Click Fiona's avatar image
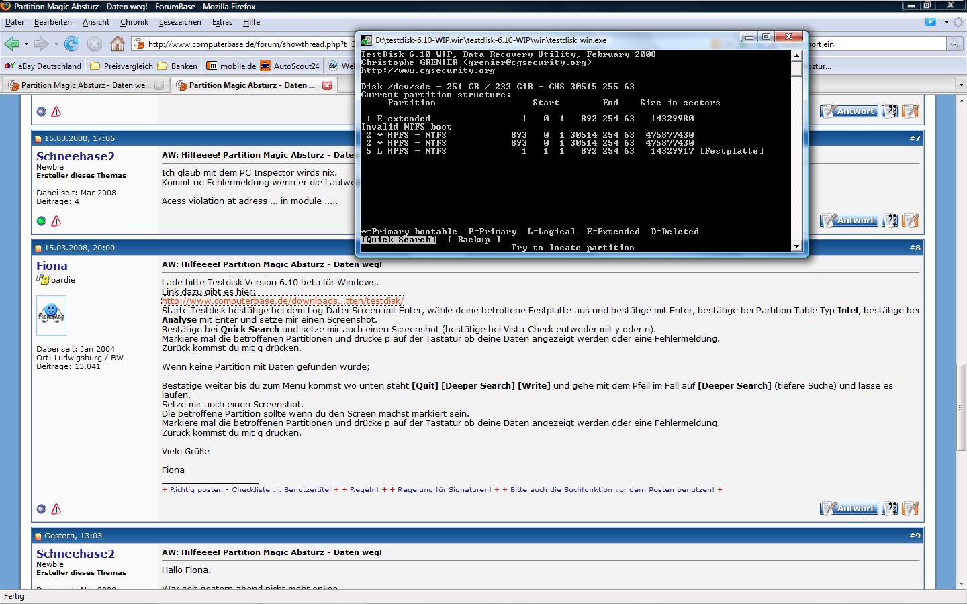The height and width of the screenshot is (604, 967). pos(51,315)
